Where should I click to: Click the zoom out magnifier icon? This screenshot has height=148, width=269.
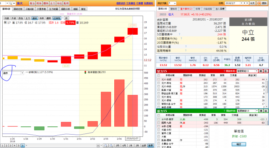tap(106, 146)
